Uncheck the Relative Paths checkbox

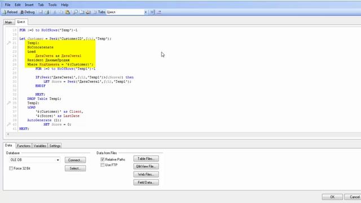[103, 159]
